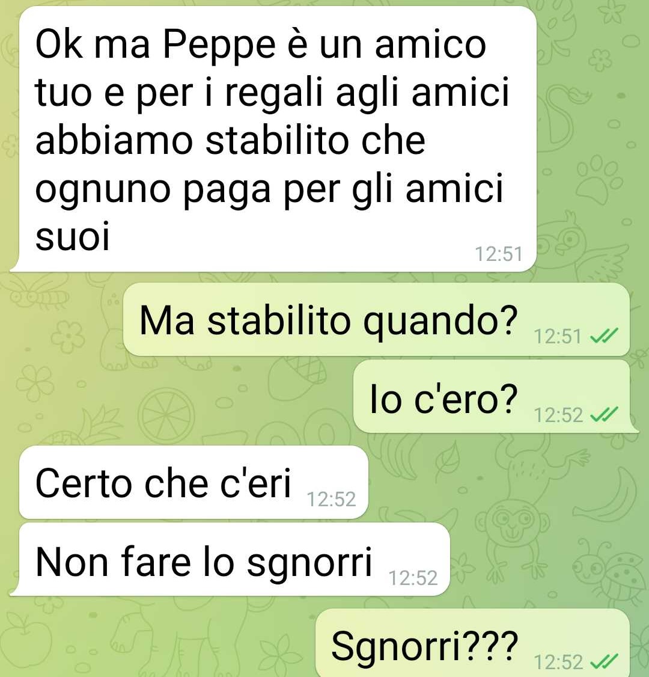This screenshot has height=677, width=649.
Task: Tap the 12:52 time on 'Io c'ero?'
Action: 558,415
